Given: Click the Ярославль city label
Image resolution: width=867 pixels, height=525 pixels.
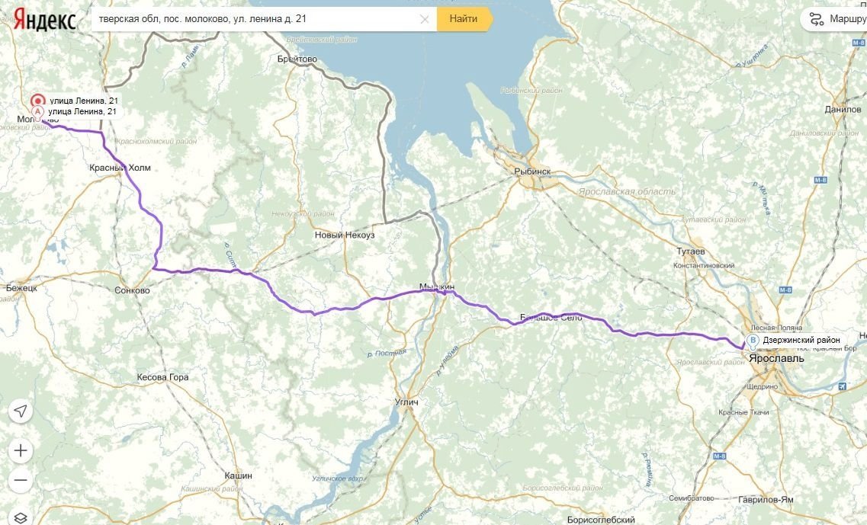Looking at the screenshot, I should coord(776,358).
